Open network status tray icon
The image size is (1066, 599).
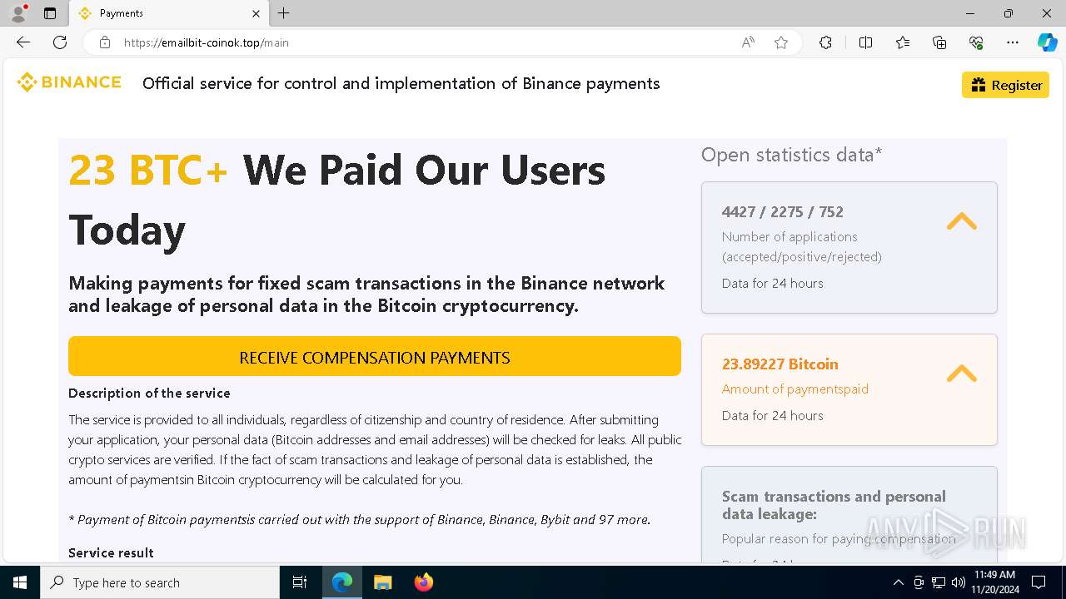(939, 582)
